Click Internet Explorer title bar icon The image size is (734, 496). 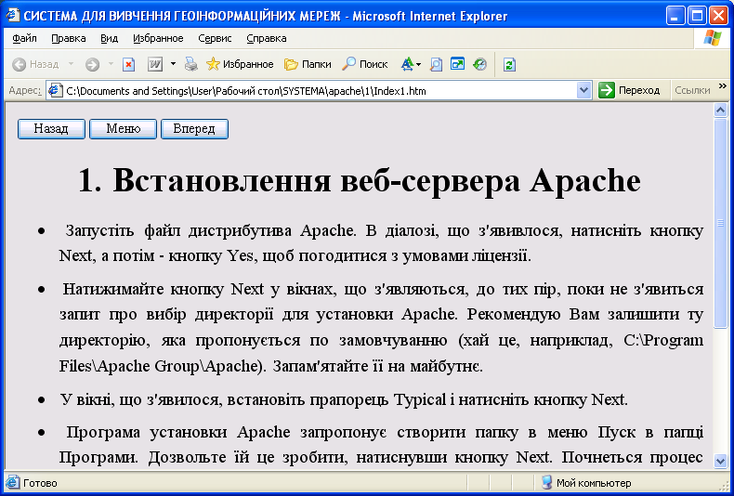[12, 16]
